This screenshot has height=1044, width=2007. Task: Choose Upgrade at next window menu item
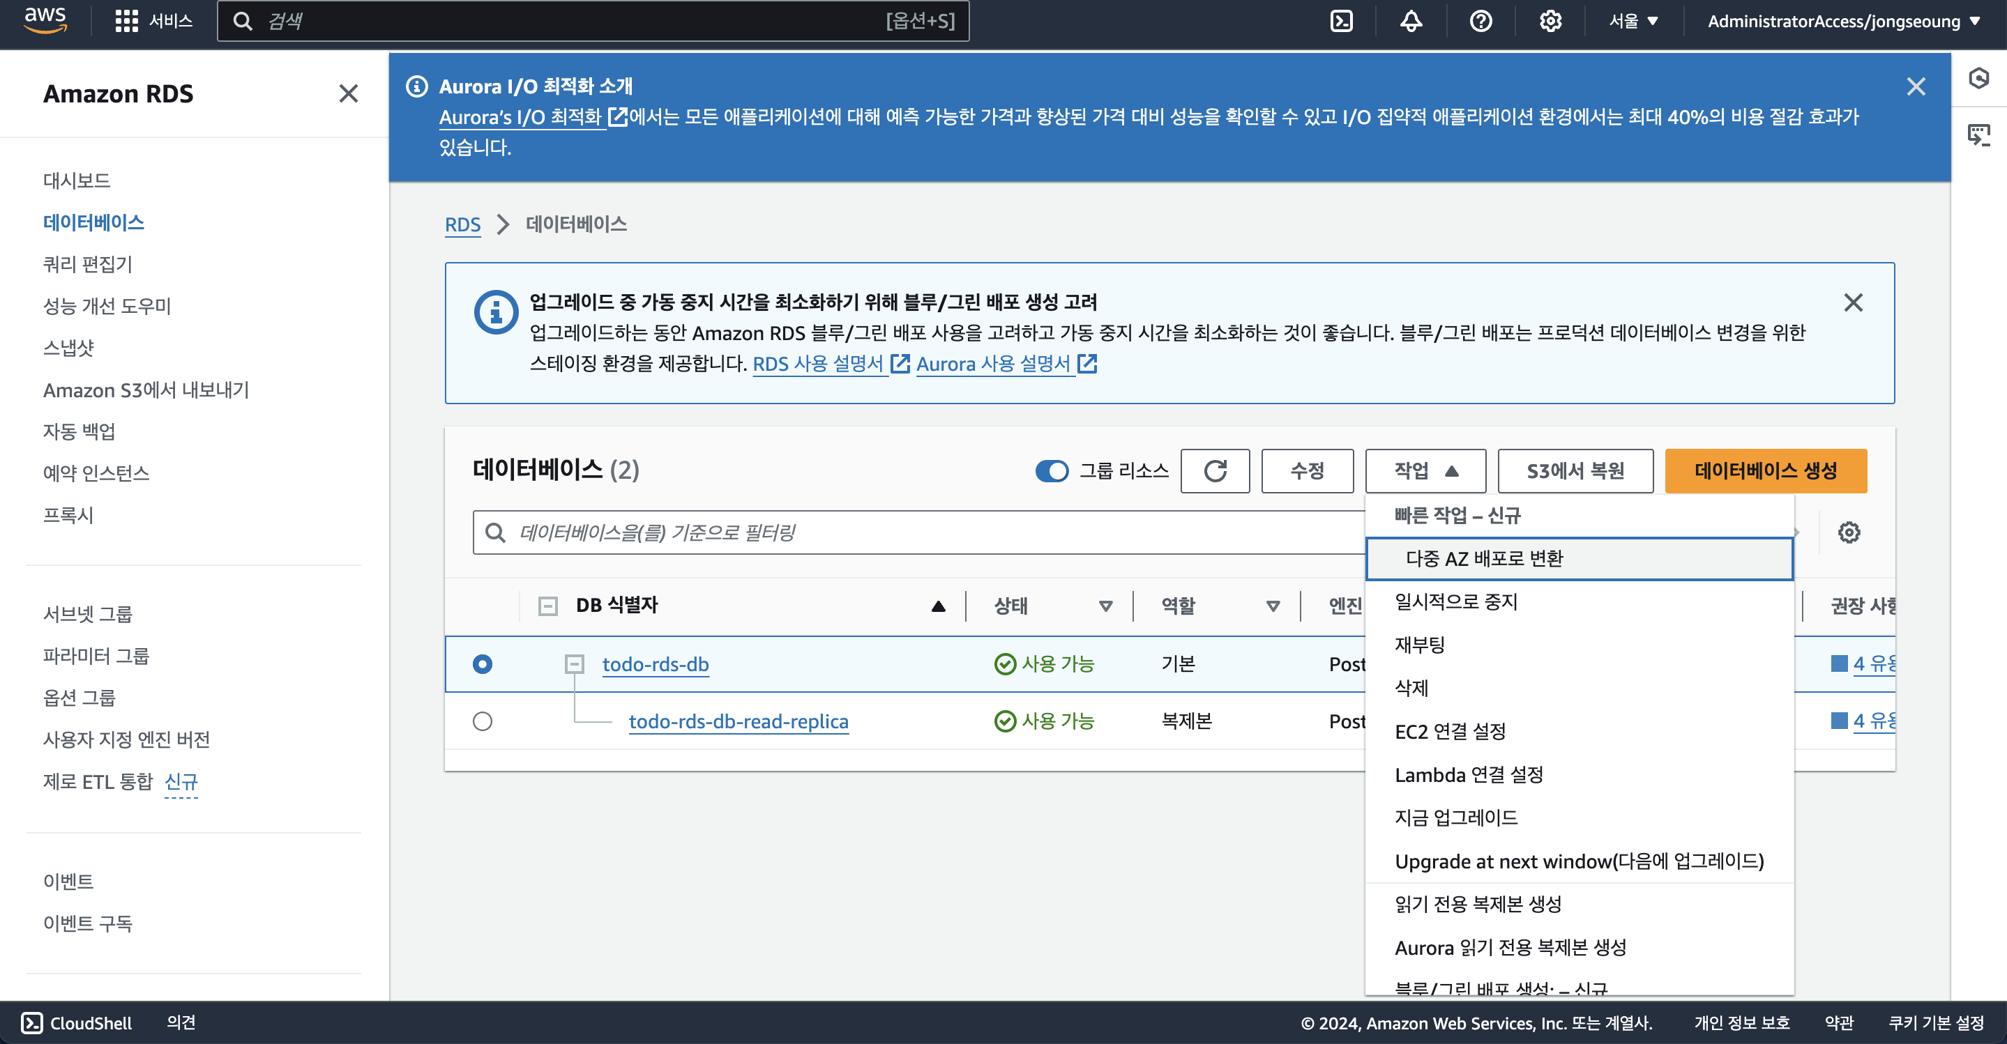pos(1580,861)
